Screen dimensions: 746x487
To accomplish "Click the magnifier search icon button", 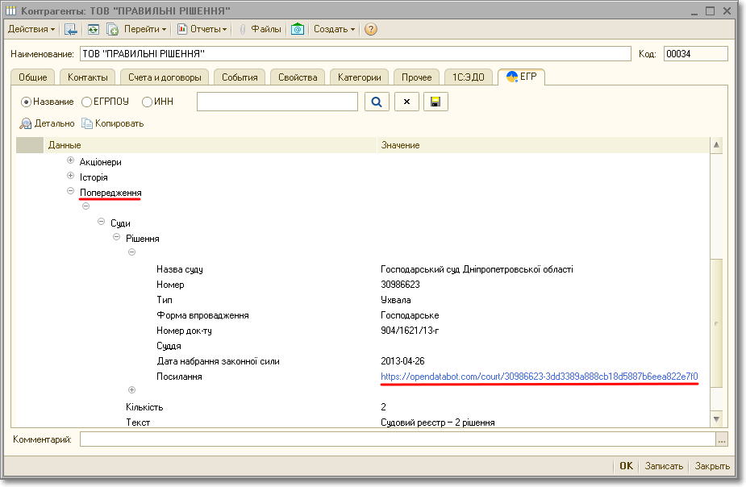I will click(377, 102).
